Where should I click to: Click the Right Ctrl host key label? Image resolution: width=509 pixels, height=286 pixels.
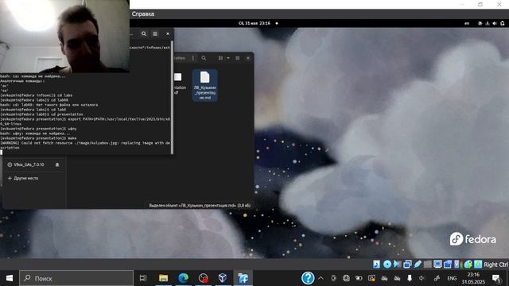495,265
